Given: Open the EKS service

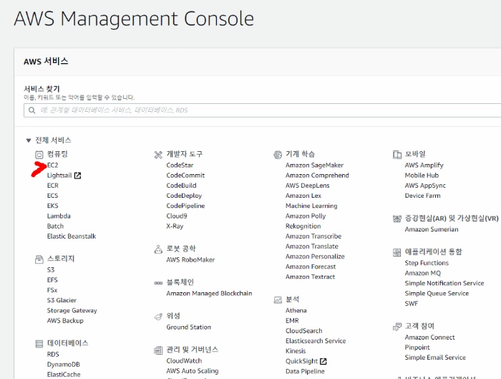Looking at the screenshot, I should point(53,206).
